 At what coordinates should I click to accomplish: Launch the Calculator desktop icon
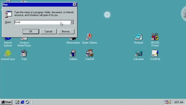139,56
